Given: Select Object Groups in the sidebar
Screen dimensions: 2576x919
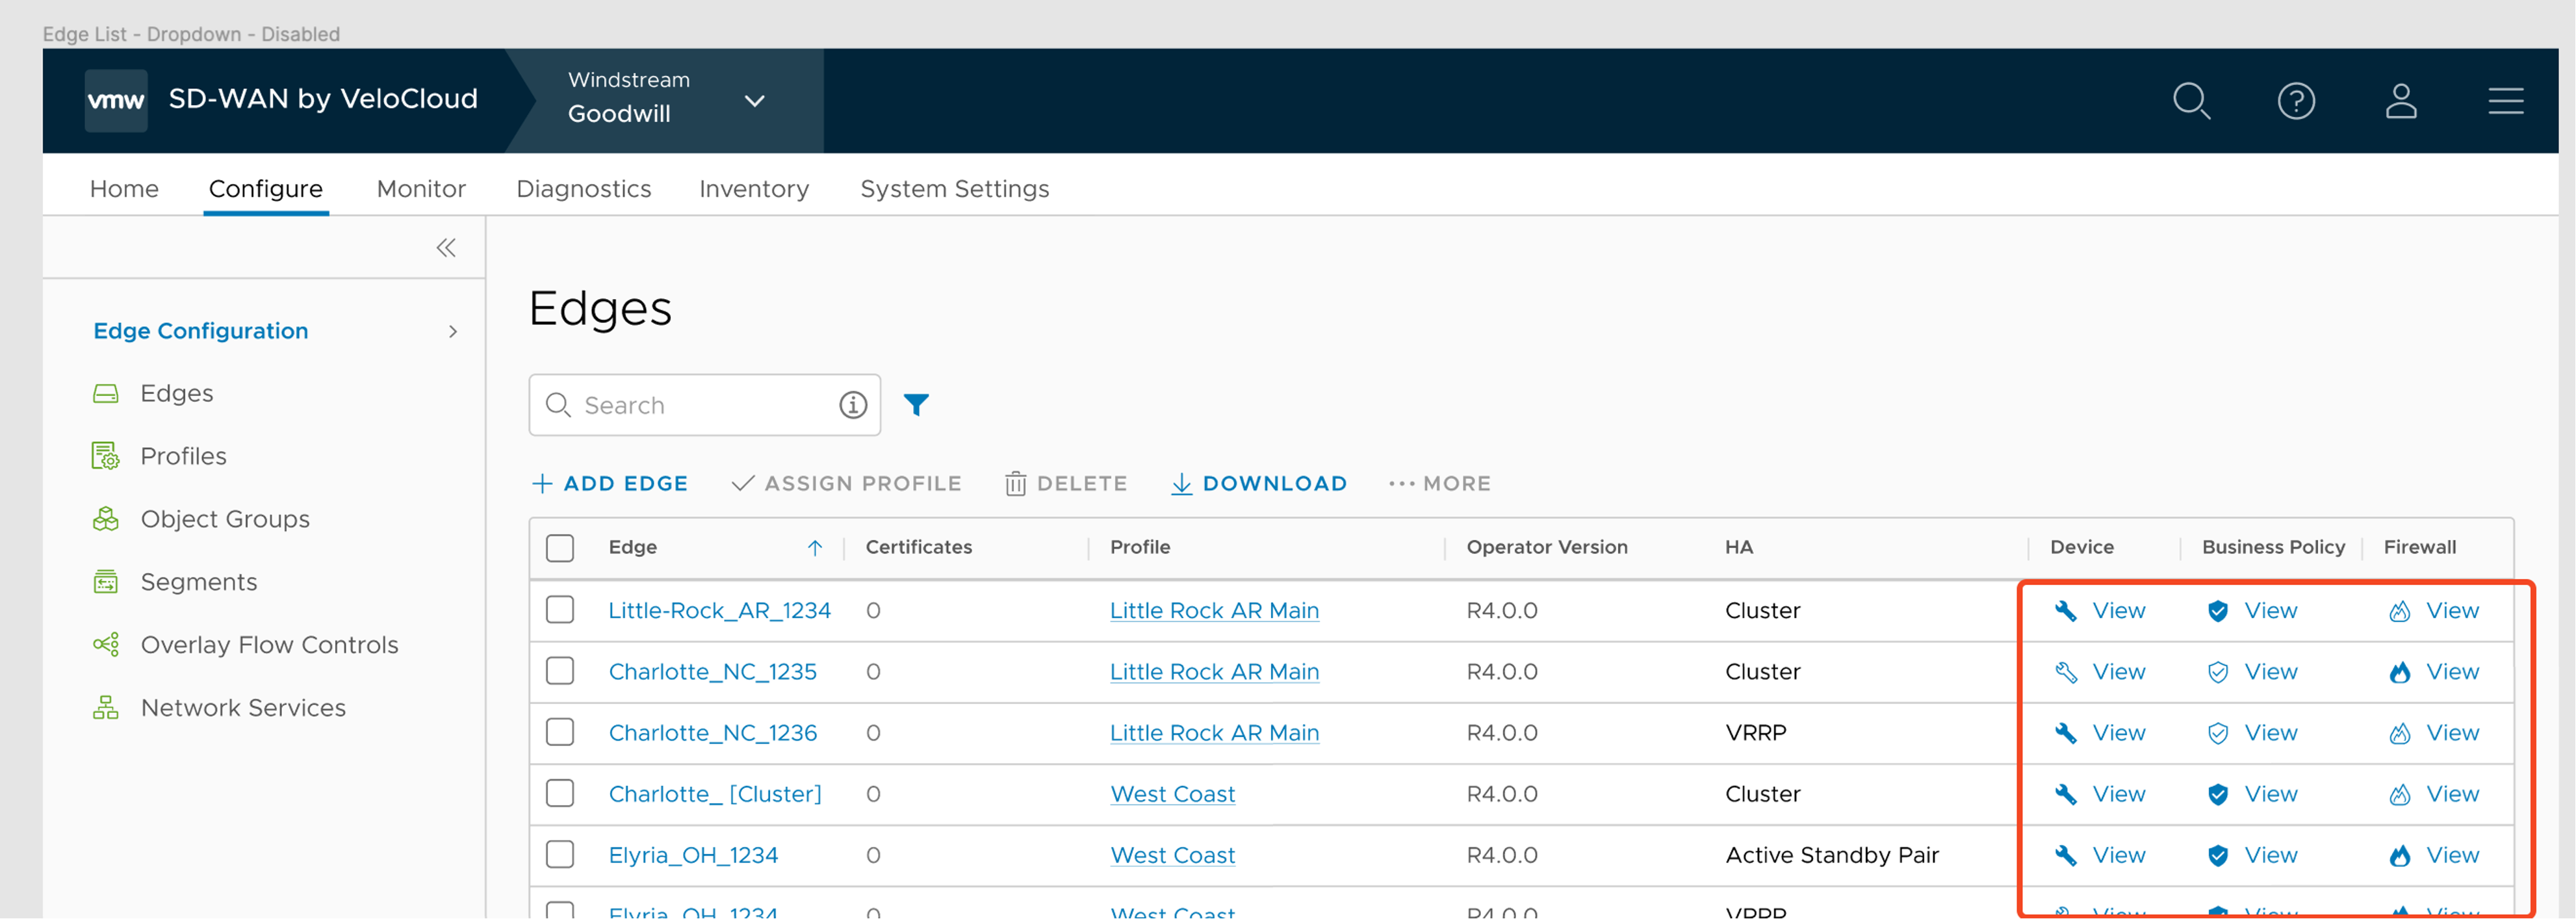Looking at the screenshot, I should 225,519.
